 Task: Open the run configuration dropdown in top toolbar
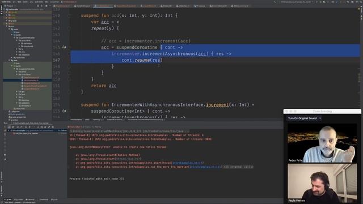tap(297, 2)
